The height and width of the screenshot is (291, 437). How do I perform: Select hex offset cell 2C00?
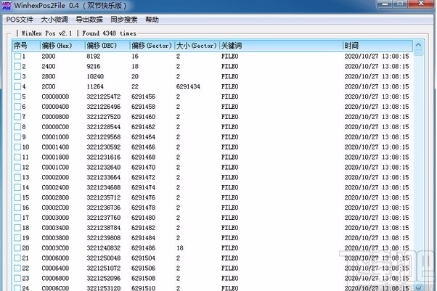click(x=49, y=86)
